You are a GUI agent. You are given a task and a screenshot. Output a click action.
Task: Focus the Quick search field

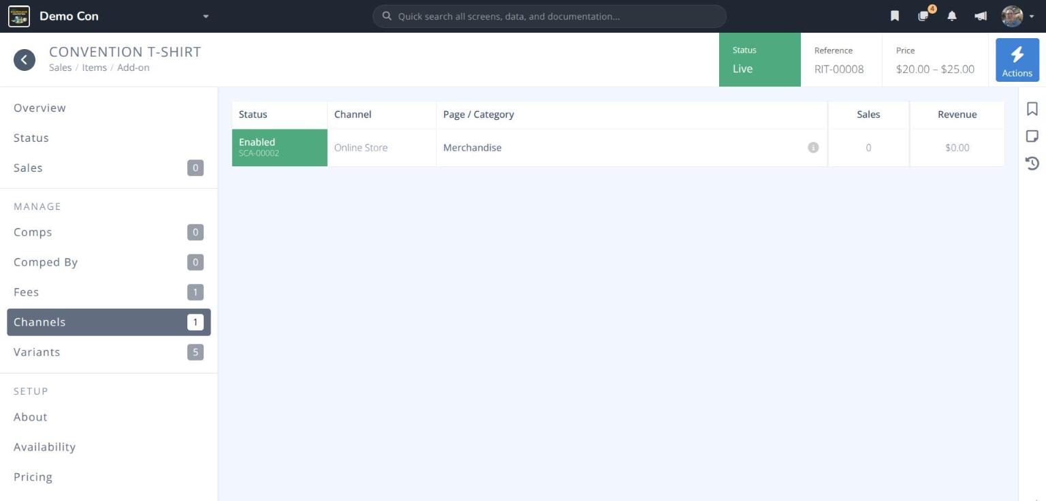coord(550,16)
